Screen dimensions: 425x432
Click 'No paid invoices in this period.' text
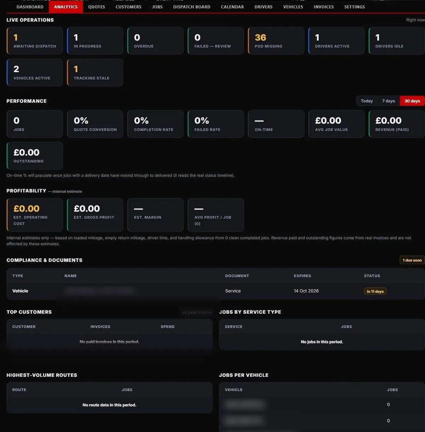(109, 342)
